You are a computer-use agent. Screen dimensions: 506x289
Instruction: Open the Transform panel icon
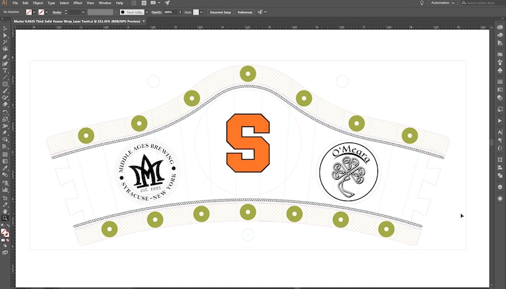coord(500,160)
